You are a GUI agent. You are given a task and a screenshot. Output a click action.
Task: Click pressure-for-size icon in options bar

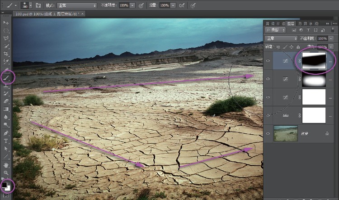point(193,5)
